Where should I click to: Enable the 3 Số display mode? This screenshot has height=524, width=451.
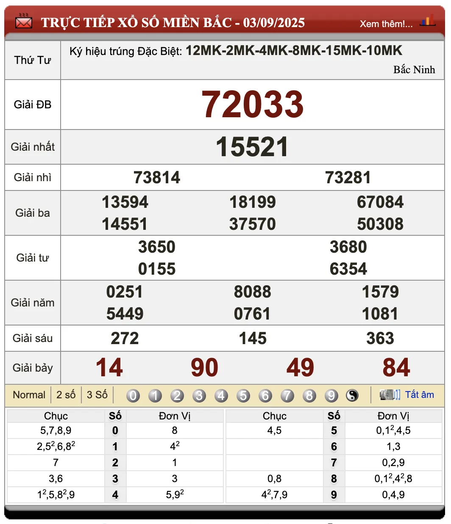click(97, 394)
